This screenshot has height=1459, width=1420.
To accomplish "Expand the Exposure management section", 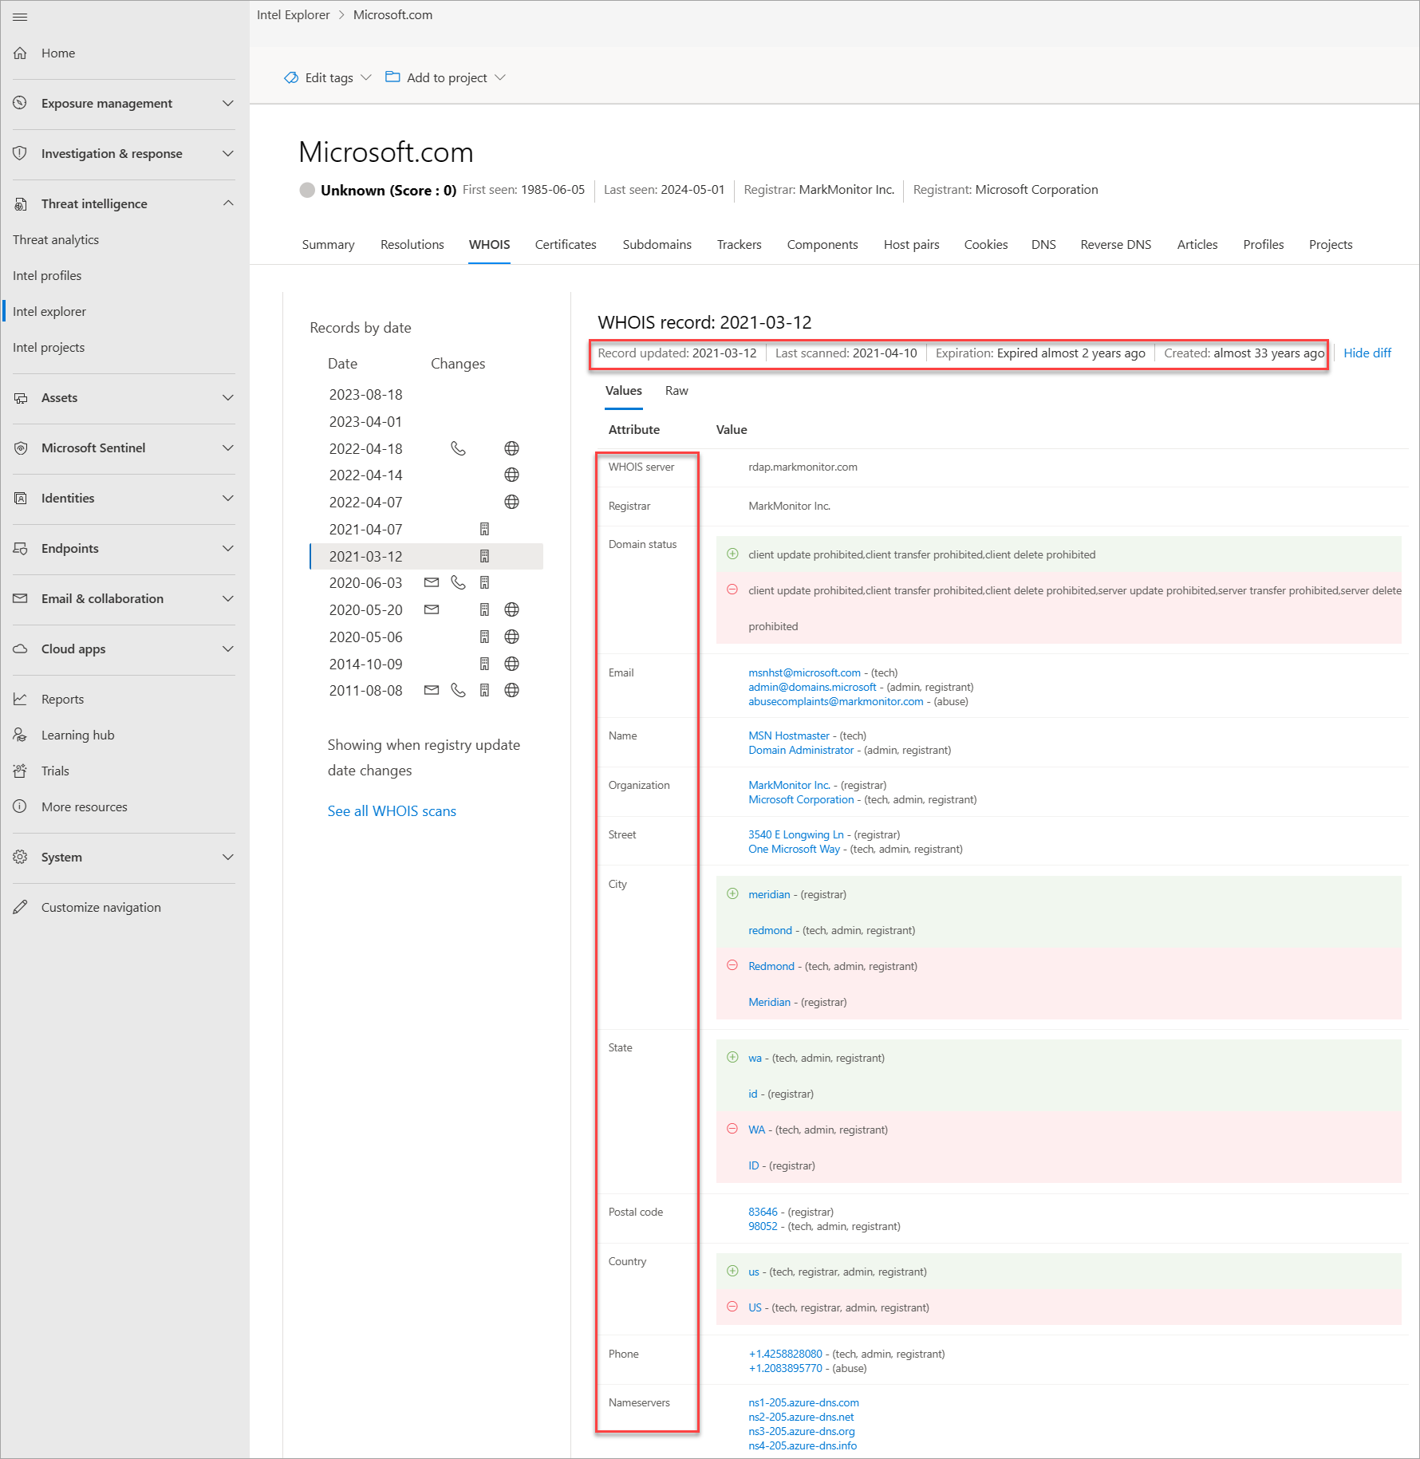I will click(x=228, y=104).
